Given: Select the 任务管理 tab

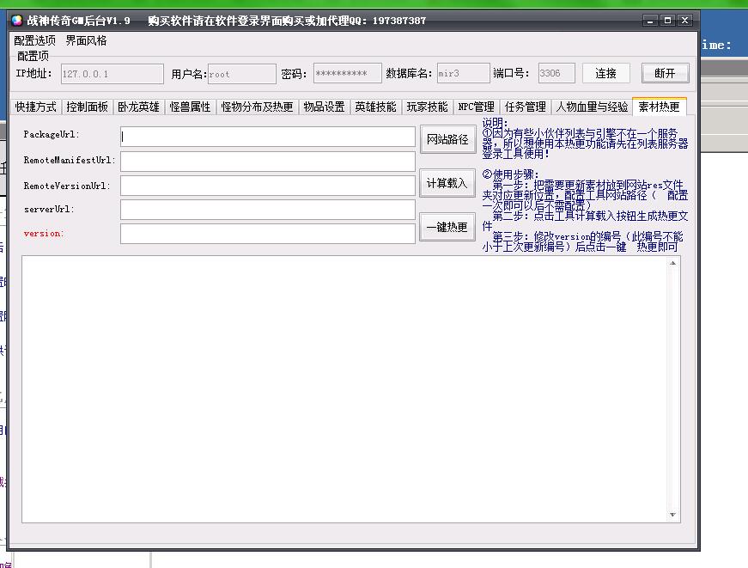Looking at the screenshot, I should click(x=526, y=107).
